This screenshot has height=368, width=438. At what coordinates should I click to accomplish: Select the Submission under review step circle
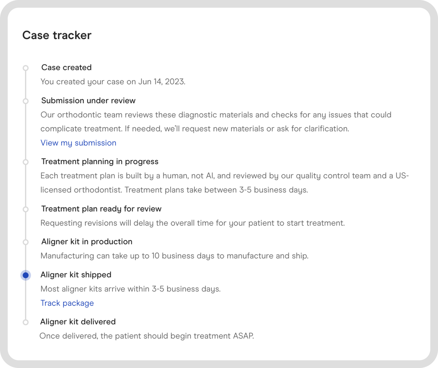pos(26,101)
